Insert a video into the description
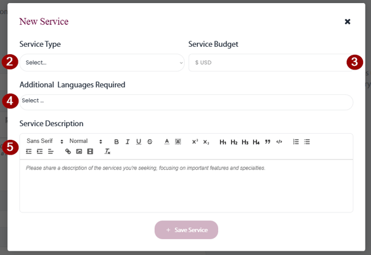Screen dimensions: 371x255 point(90,152)
